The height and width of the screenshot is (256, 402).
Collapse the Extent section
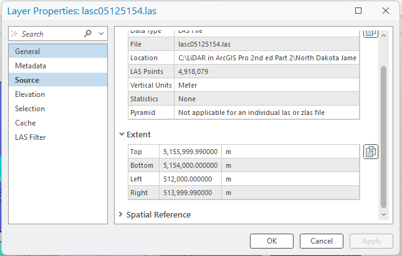pyautogui.click(x=122, y=134)
